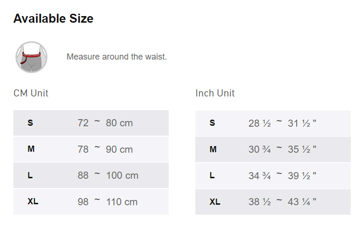Select the S size in Inch table

tap(212, 123)
